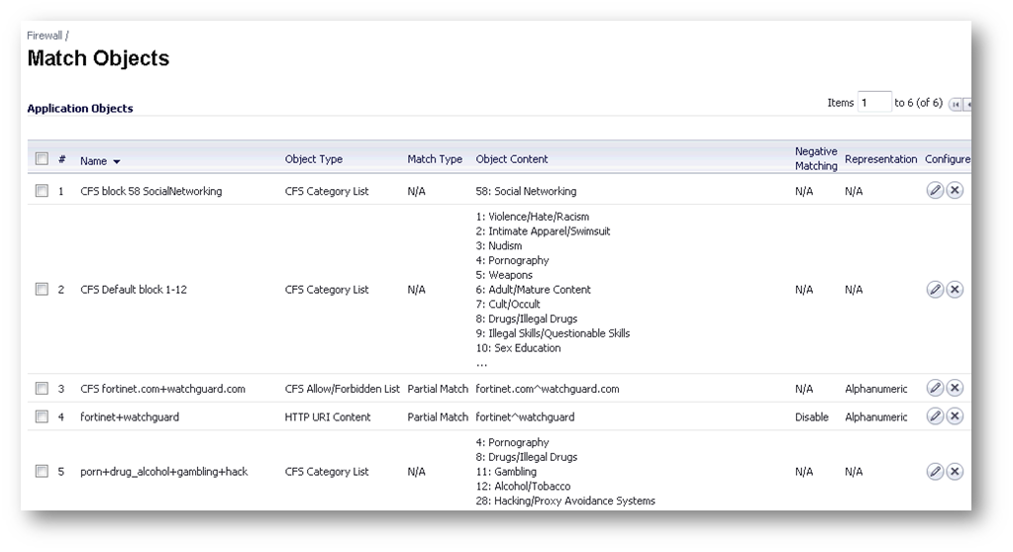Focus the Items page number field
The height and width of the screenshot is (552, 1013).
click(874, 103)
